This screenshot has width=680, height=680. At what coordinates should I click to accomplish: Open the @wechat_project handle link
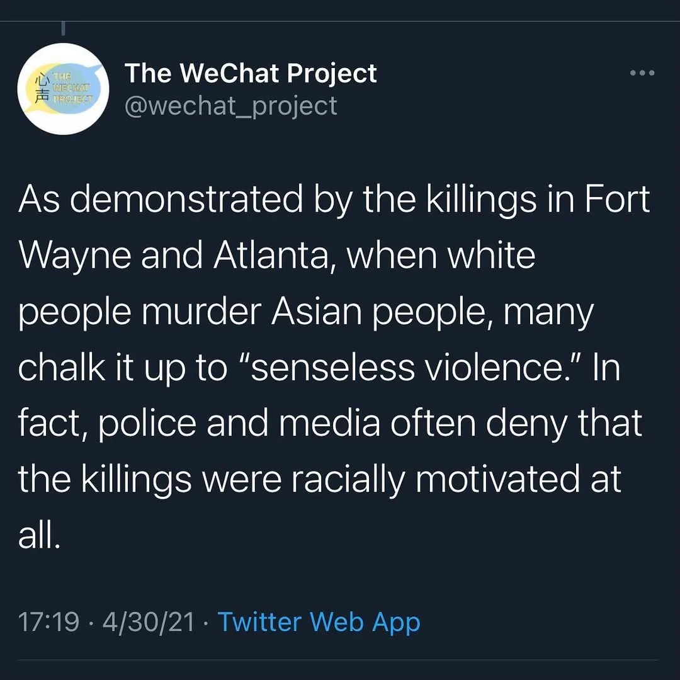230,106
